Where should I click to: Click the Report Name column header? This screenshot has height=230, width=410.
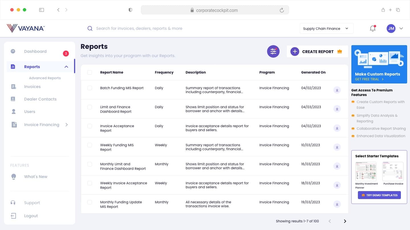(x=112, y=72)
